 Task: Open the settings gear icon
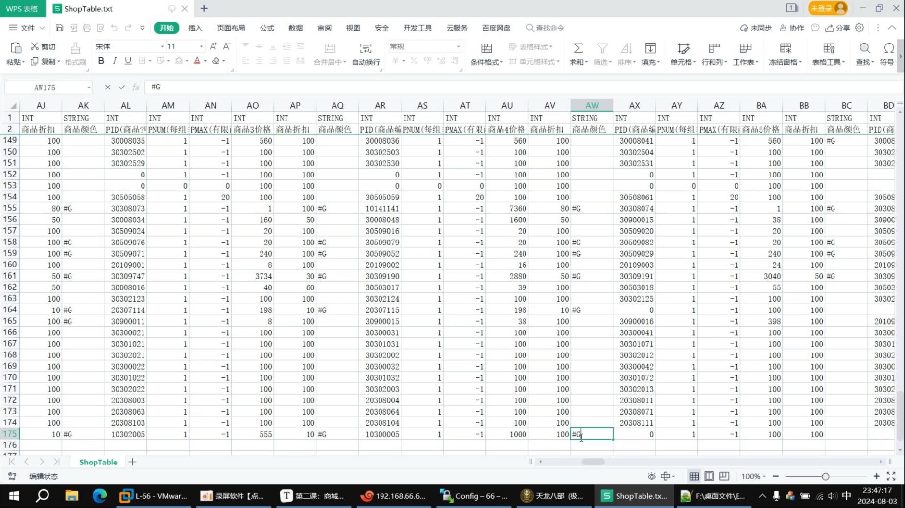(859, 28)
